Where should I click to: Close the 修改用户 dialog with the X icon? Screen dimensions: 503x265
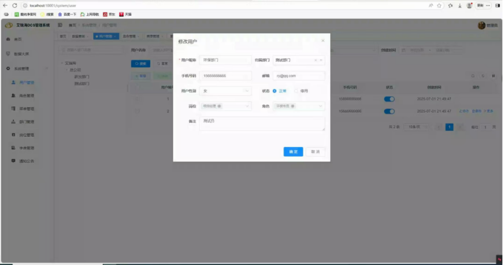[x=323, y=41]
